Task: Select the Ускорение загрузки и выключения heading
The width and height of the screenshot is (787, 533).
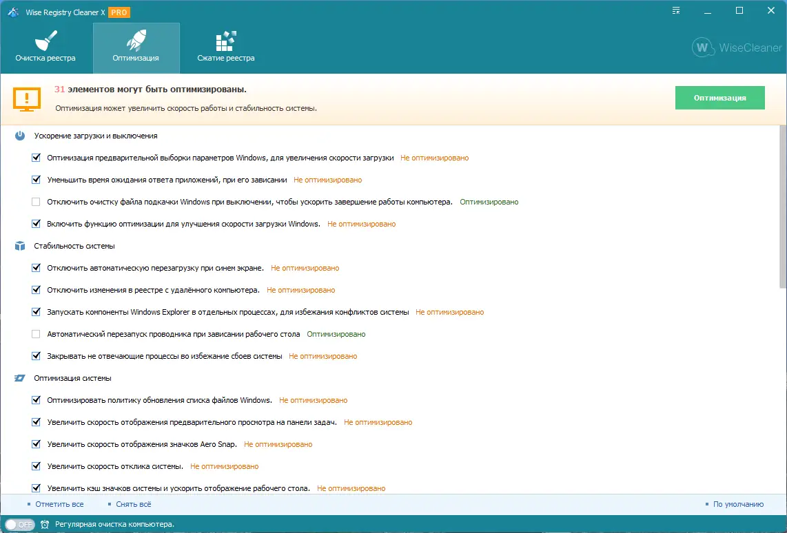Action: tap(96, 136)
